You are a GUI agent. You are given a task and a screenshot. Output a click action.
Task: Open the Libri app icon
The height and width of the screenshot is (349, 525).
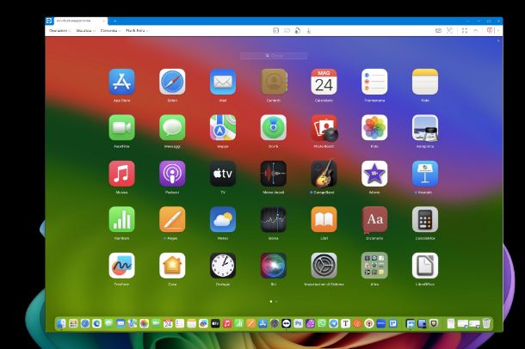pyautogui.click(x=324, y=219)
